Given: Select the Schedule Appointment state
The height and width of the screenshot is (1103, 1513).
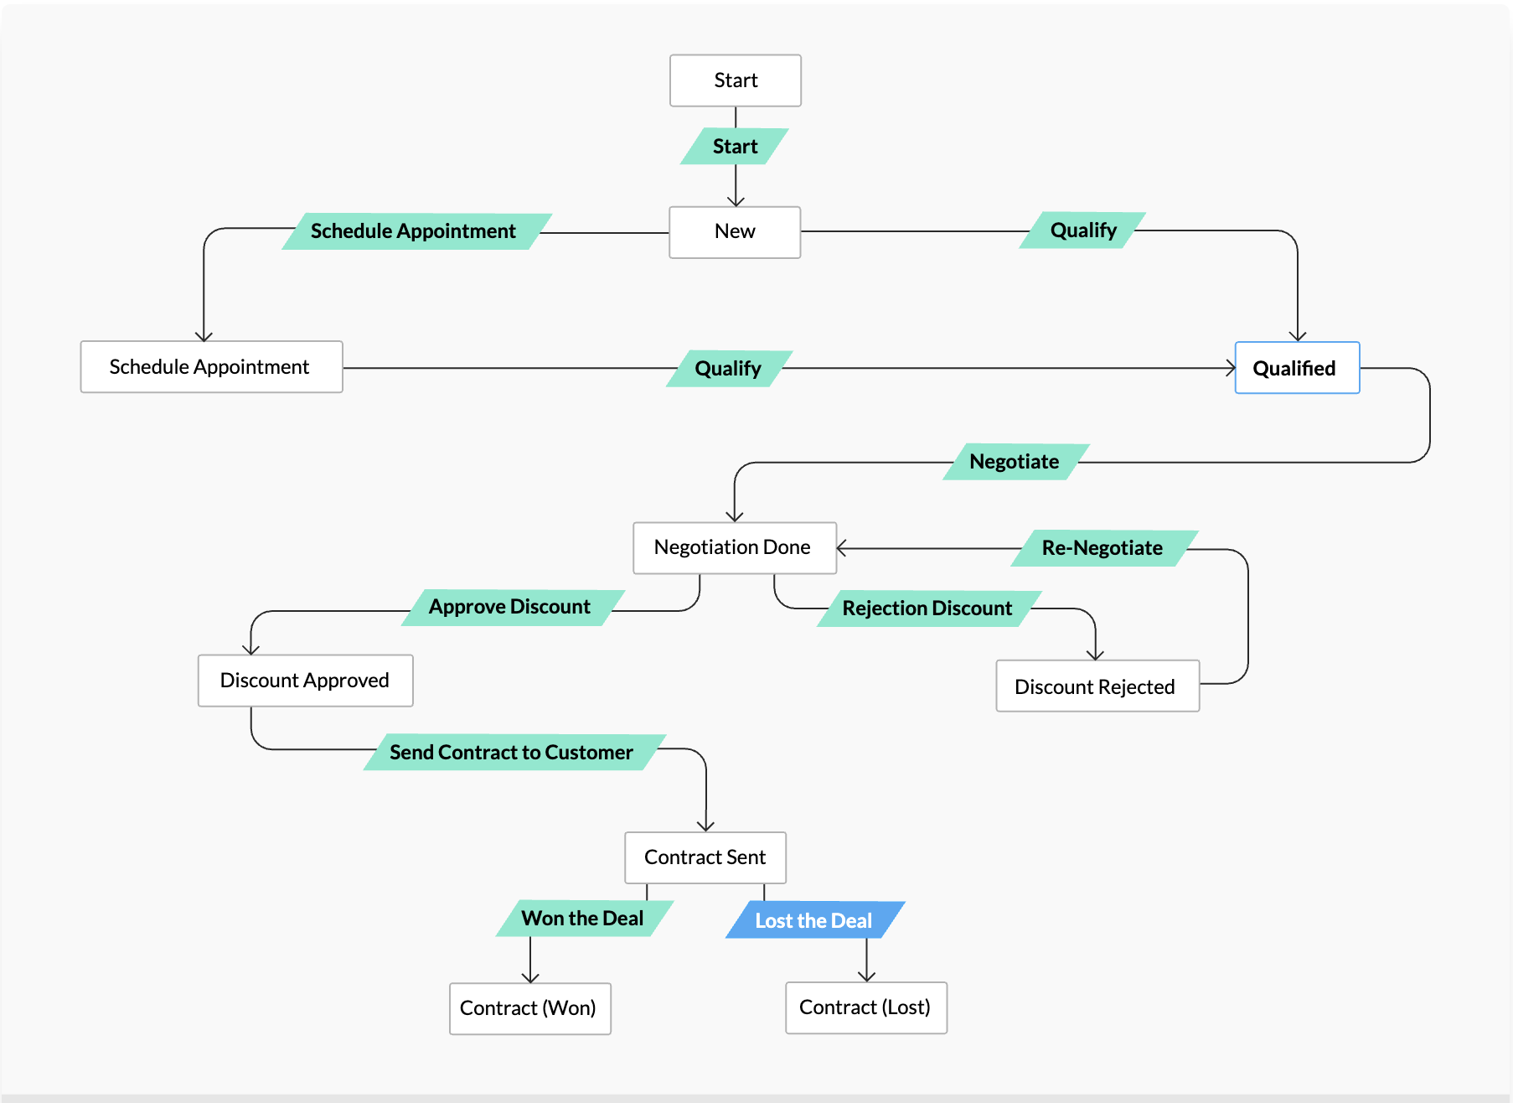Looking at the screenshot, I should tap(210, 366).
